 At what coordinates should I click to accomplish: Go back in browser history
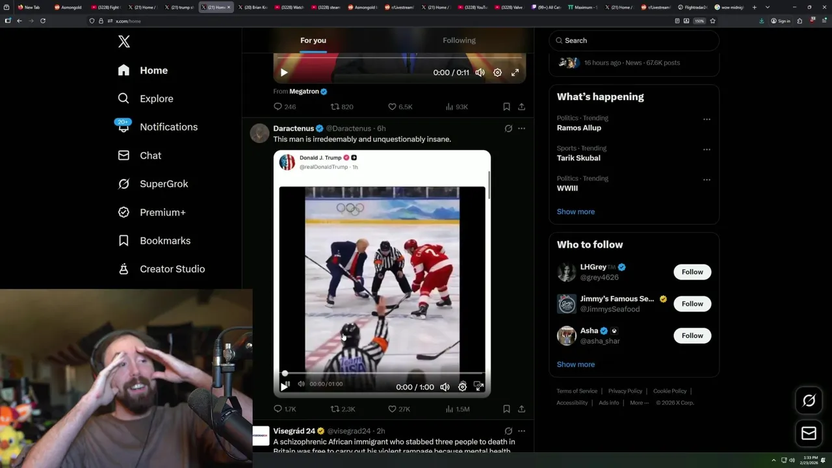[x=19, y=21]
